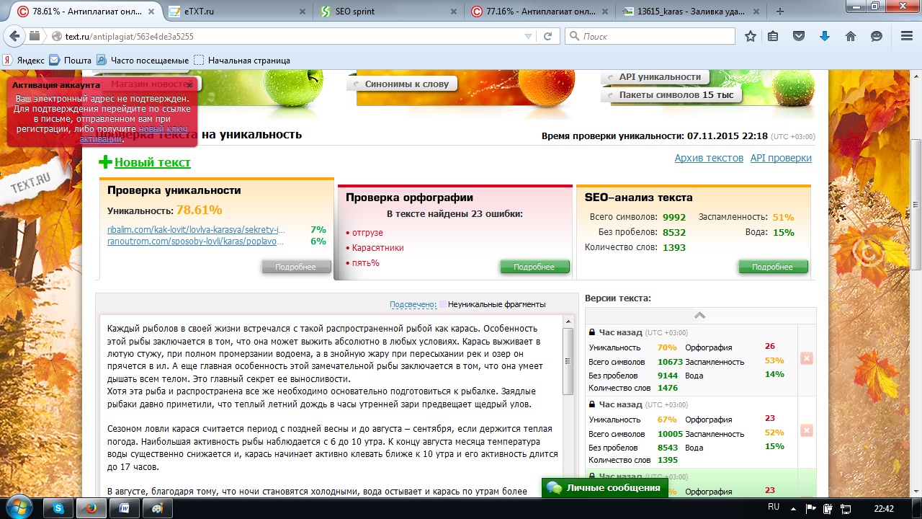922x519 pixels.
Task: Click the Заспамленность 51% value
Action: click(783, 217)
